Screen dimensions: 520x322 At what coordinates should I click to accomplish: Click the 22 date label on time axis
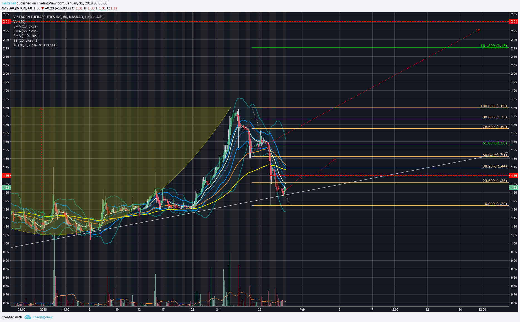pos(192,309)
